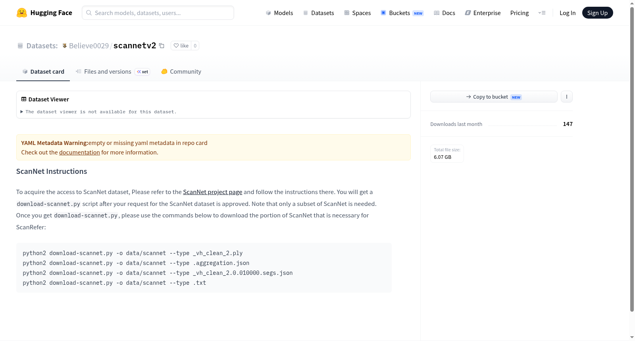Open Spaces from the top navigation

[358, 13]
